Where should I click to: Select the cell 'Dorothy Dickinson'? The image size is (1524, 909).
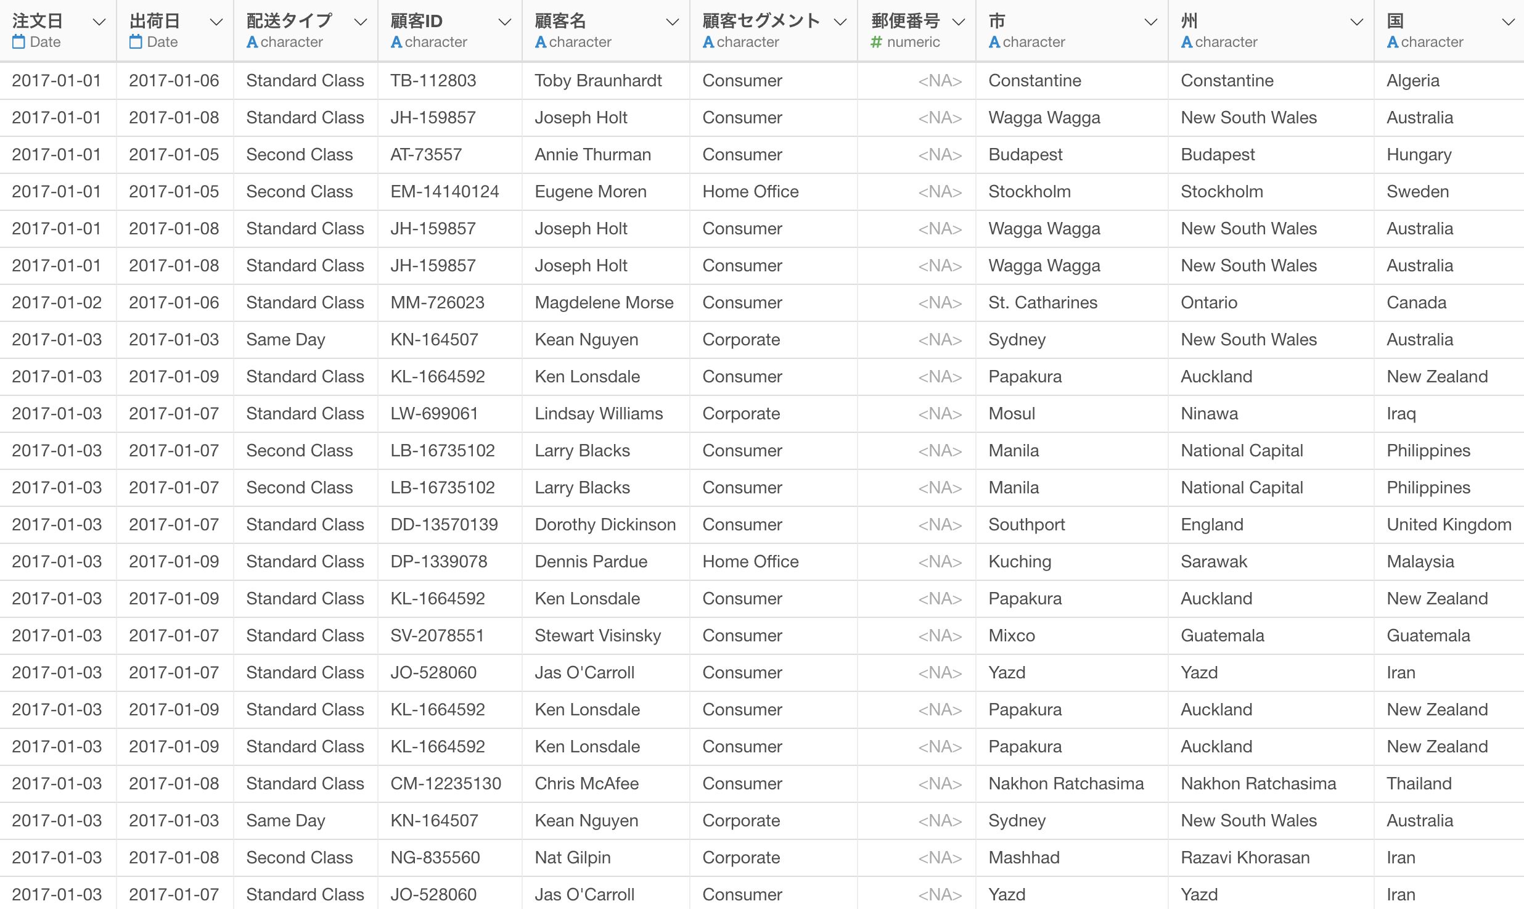click(605, 525)
